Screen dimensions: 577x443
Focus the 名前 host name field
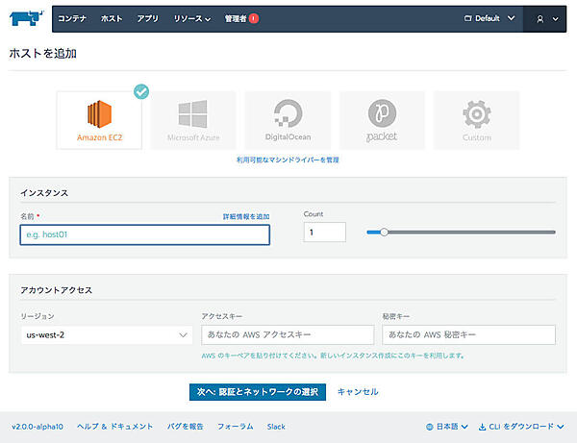(144, 234)
